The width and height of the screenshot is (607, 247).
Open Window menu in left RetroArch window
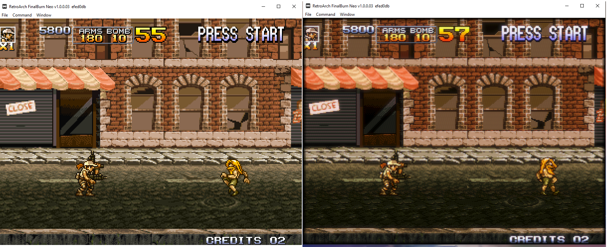[44, 15]
